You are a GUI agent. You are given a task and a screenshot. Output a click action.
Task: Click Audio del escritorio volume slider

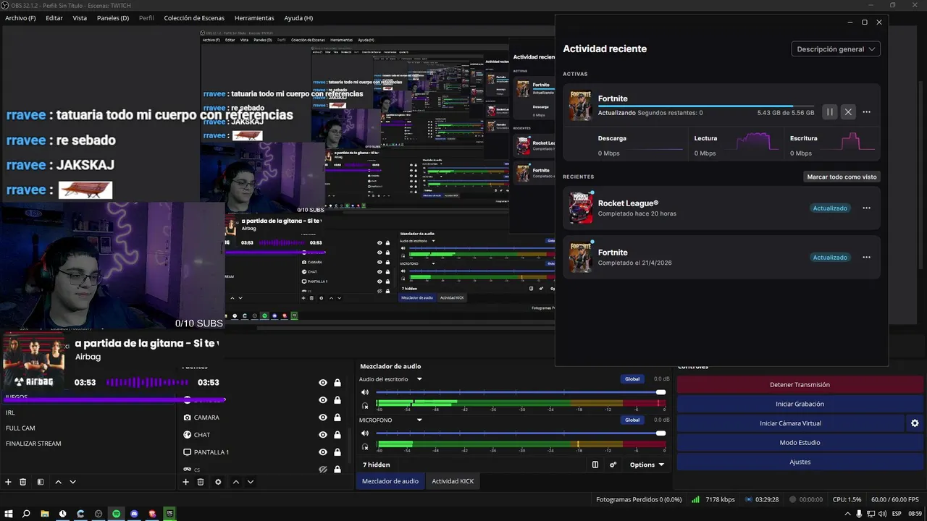point(521,392)
